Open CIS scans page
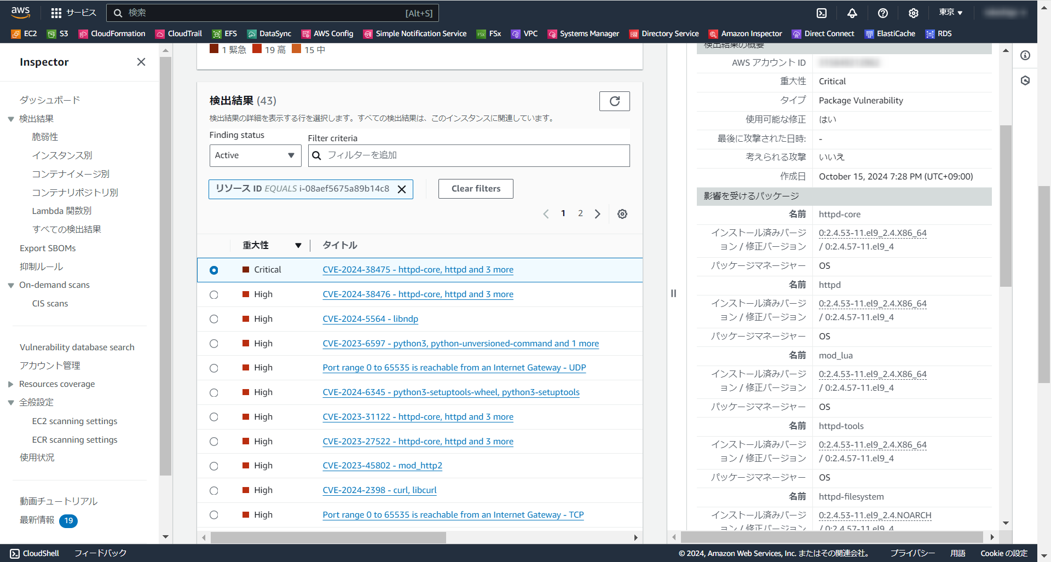Viewport: 1051px width, 562px height. coord(50,304)
